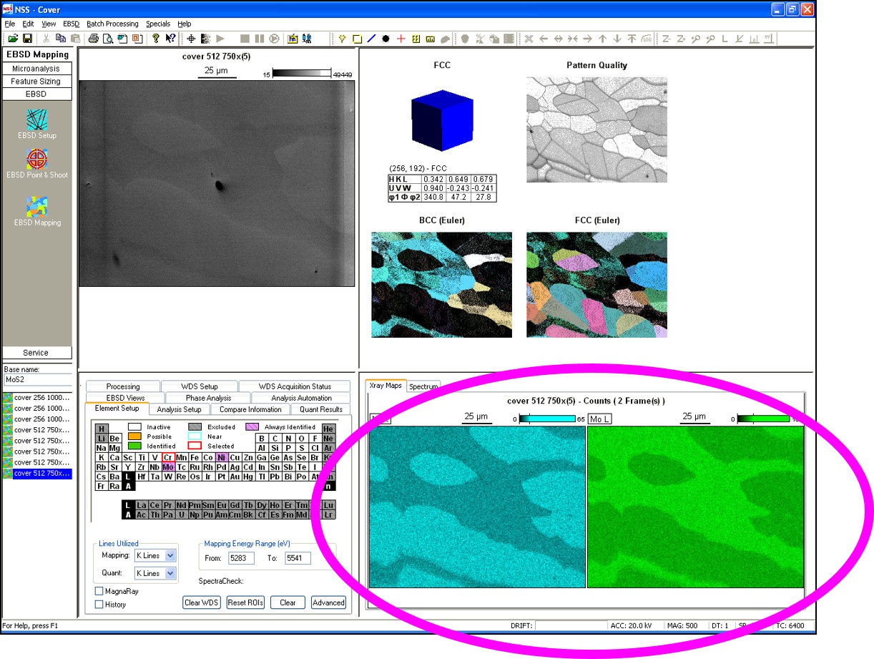Open the Batch Processing menu
874x659 pixels.
click(x=112, y=24)
